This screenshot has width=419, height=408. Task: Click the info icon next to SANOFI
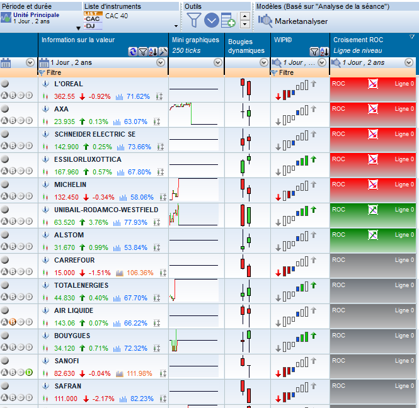click(x=46, y=361)
